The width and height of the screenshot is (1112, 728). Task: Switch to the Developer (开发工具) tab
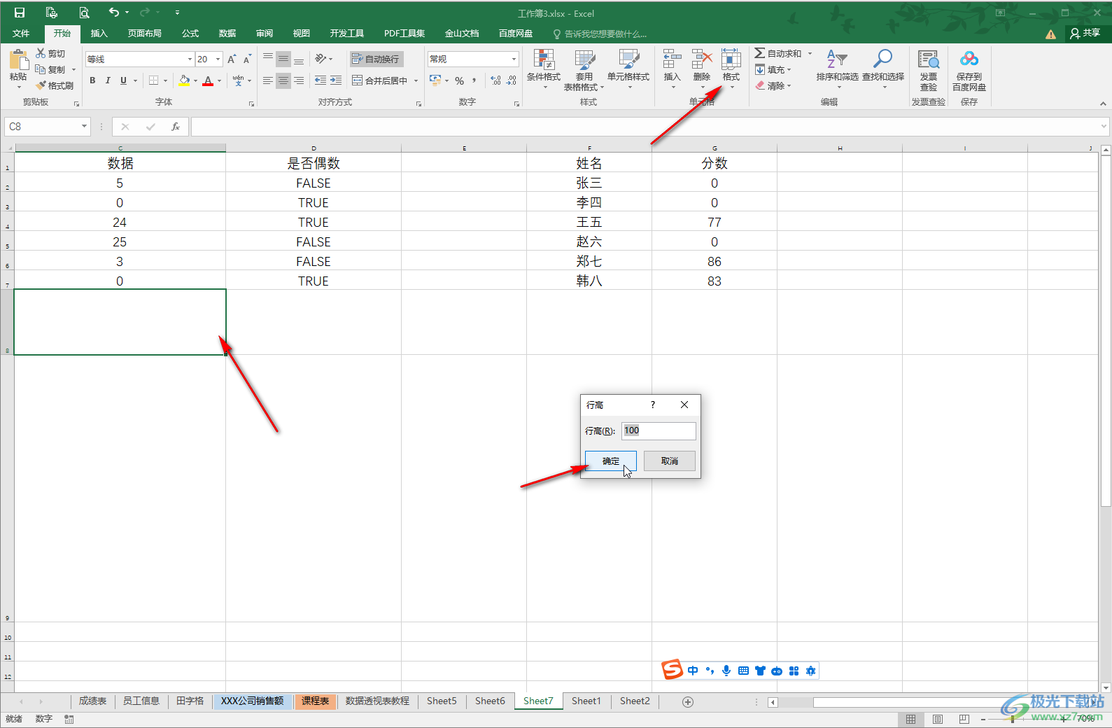point(347,33)
